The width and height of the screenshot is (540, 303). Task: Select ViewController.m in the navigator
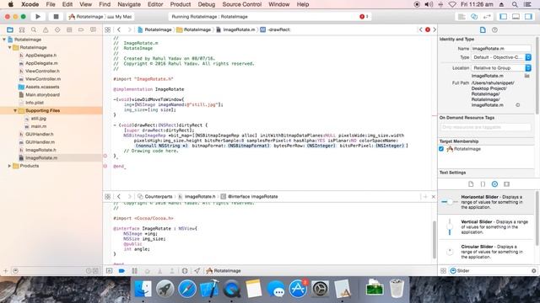coord(43,79)
